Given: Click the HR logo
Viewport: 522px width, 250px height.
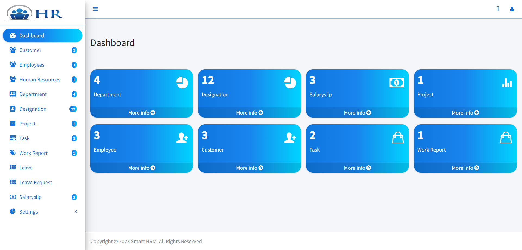Looking at the screenshot, I should 34,13.
